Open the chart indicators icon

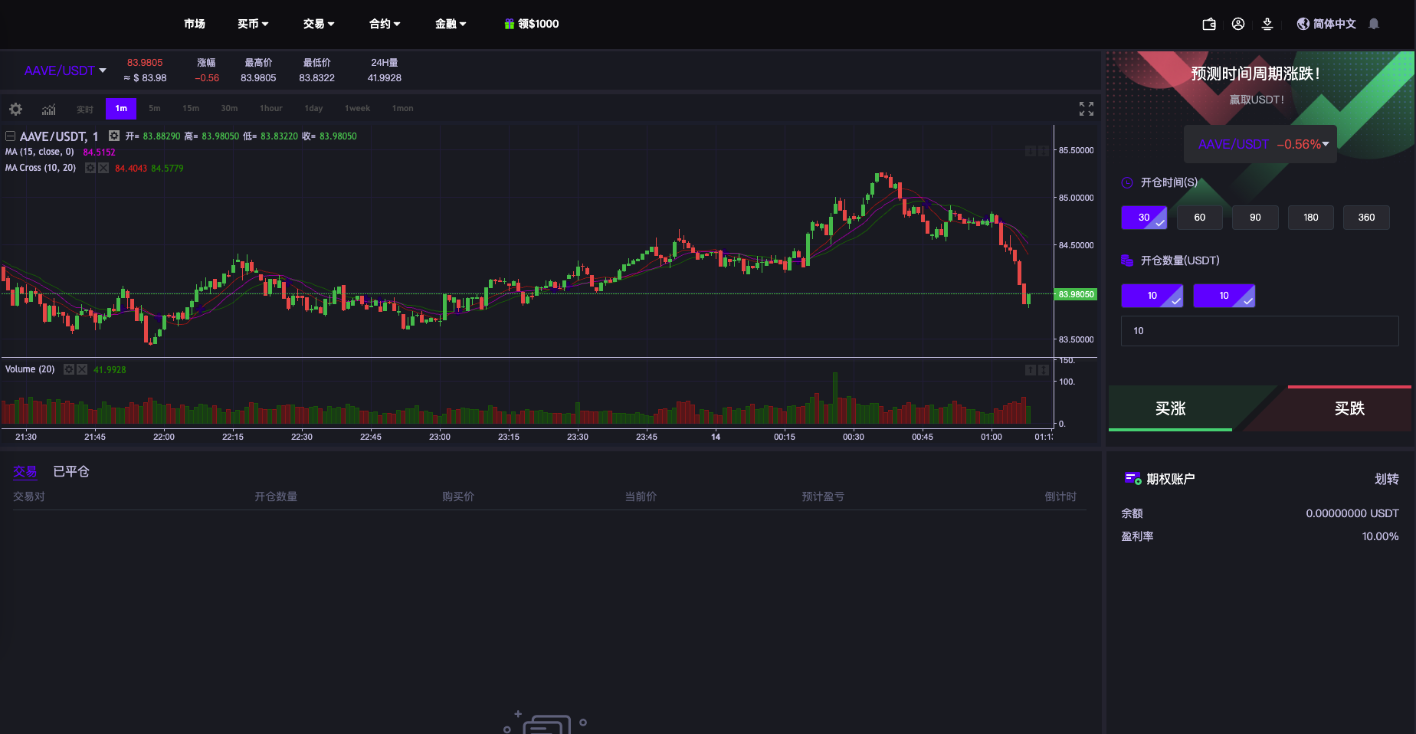point(48,109)
